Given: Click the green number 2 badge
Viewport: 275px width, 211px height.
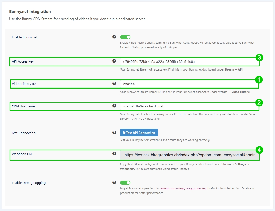Looking at the screenshot, I should [x=259, y=102].
